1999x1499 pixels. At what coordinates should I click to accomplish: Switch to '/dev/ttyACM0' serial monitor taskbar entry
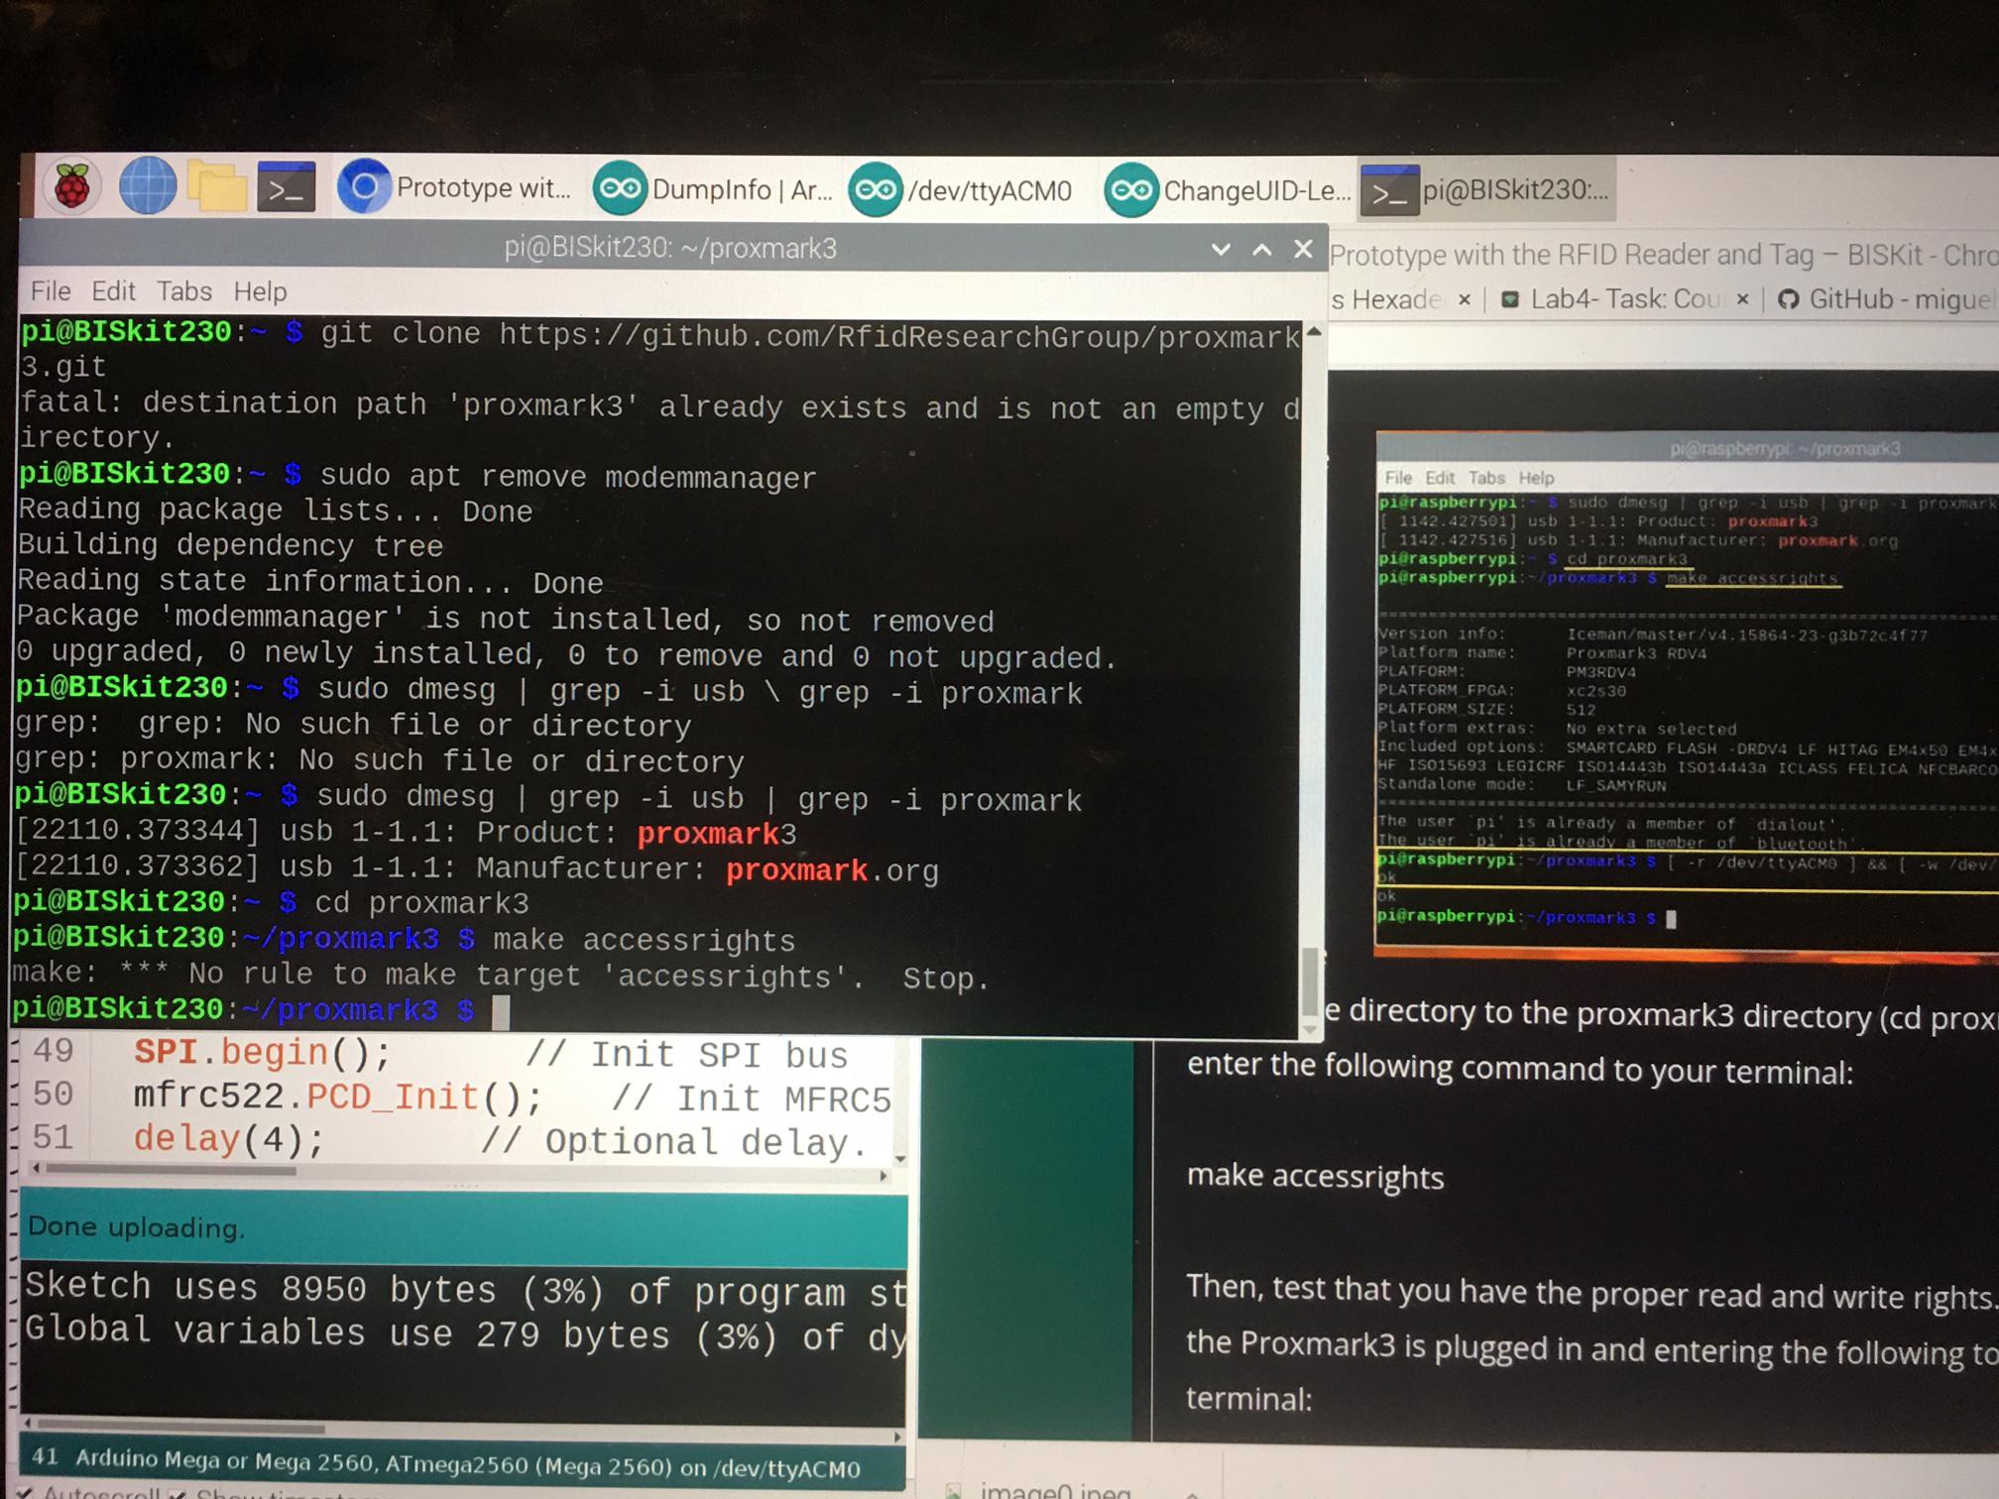960,189
